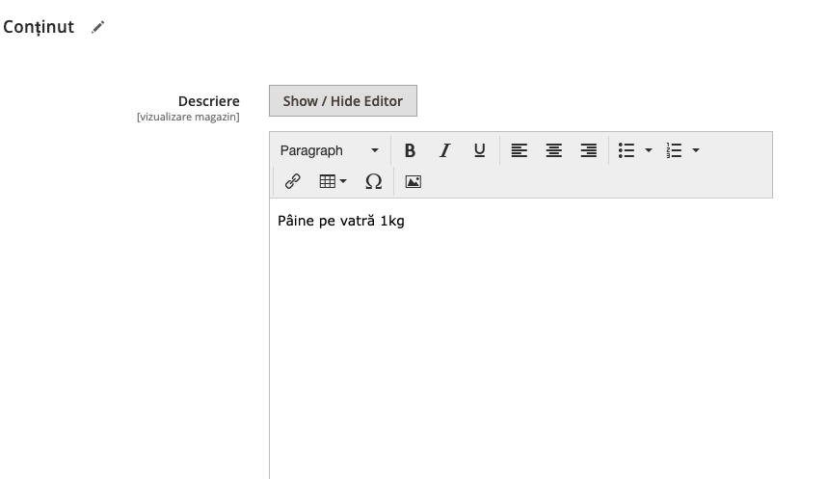Click the Conținut section heading
This screenshot has width=828, height=479.
pos(39,27)
